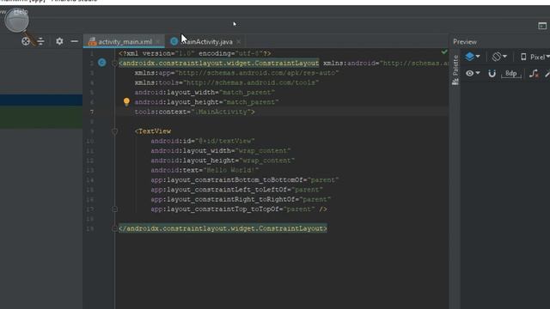This screenshot has height=309, width=550.
Task: Open the Pixel device selector
Action: point(535,57)
